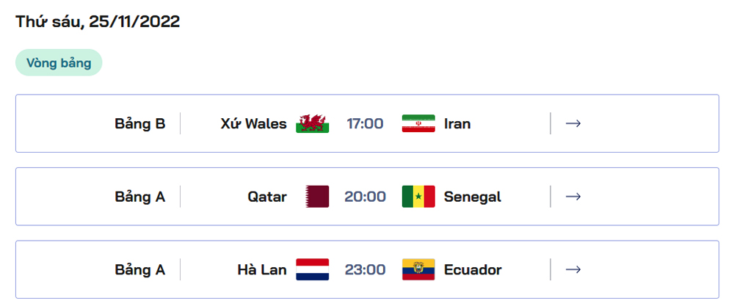734x306 pixels.
Task: Open details arrow for Netherlands vs Ecuador
Action: (x=573, y=269)
